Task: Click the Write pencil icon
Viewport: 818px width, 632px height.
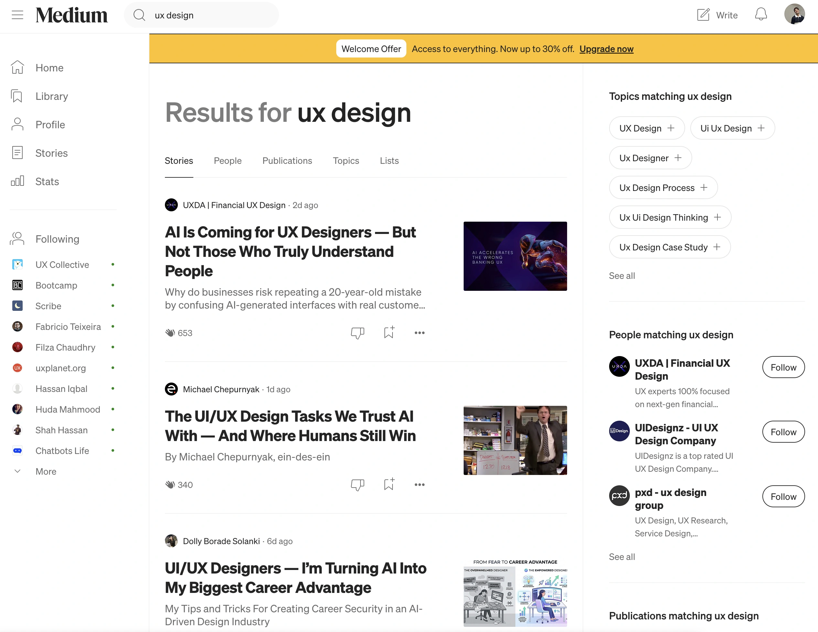Action: [703, 15]
